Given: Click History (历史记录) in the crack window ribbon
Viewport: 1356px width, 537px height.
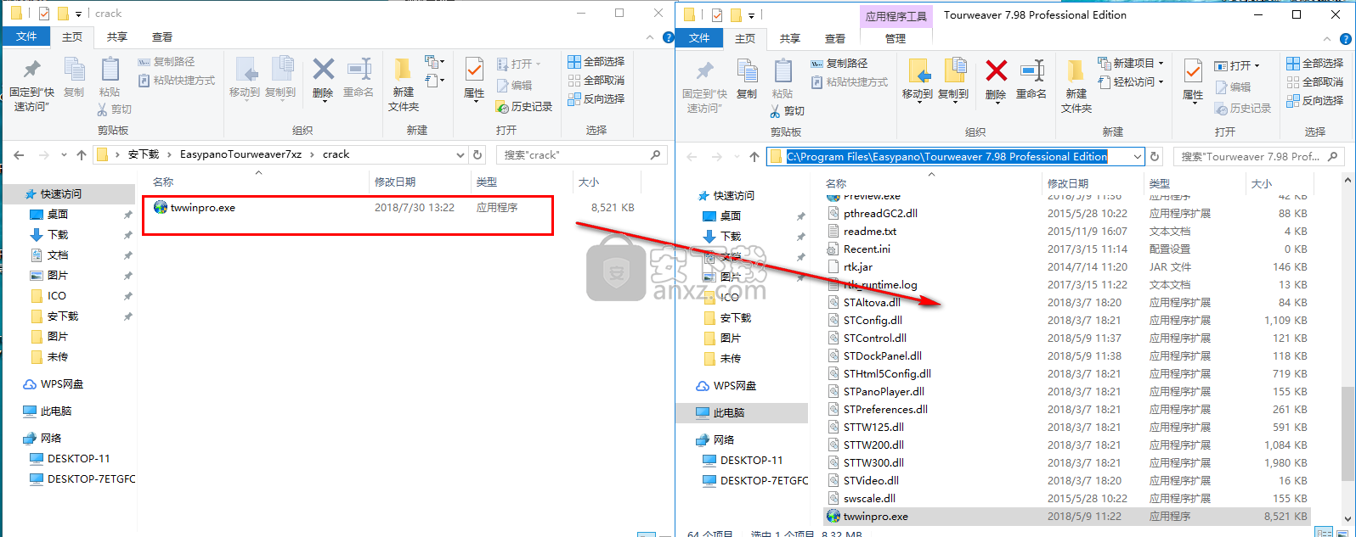Looking at the screenshot, I should pyautogui.click(x=524, y=107).
